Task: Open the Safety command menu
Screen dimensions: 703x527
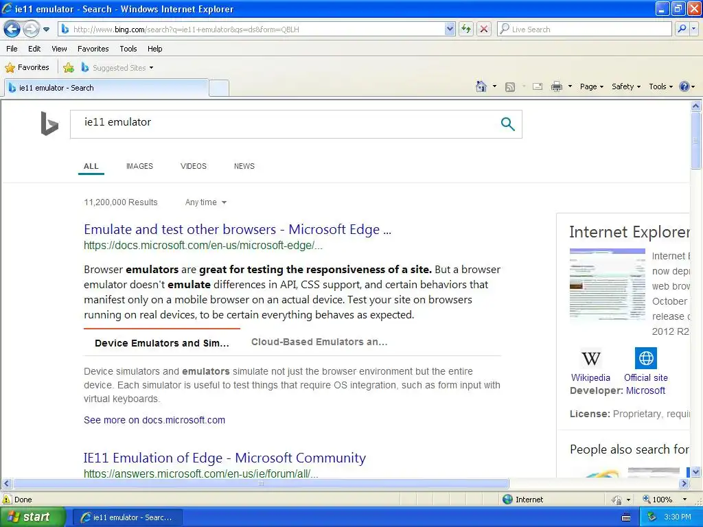Action: (x=626, y=86)
